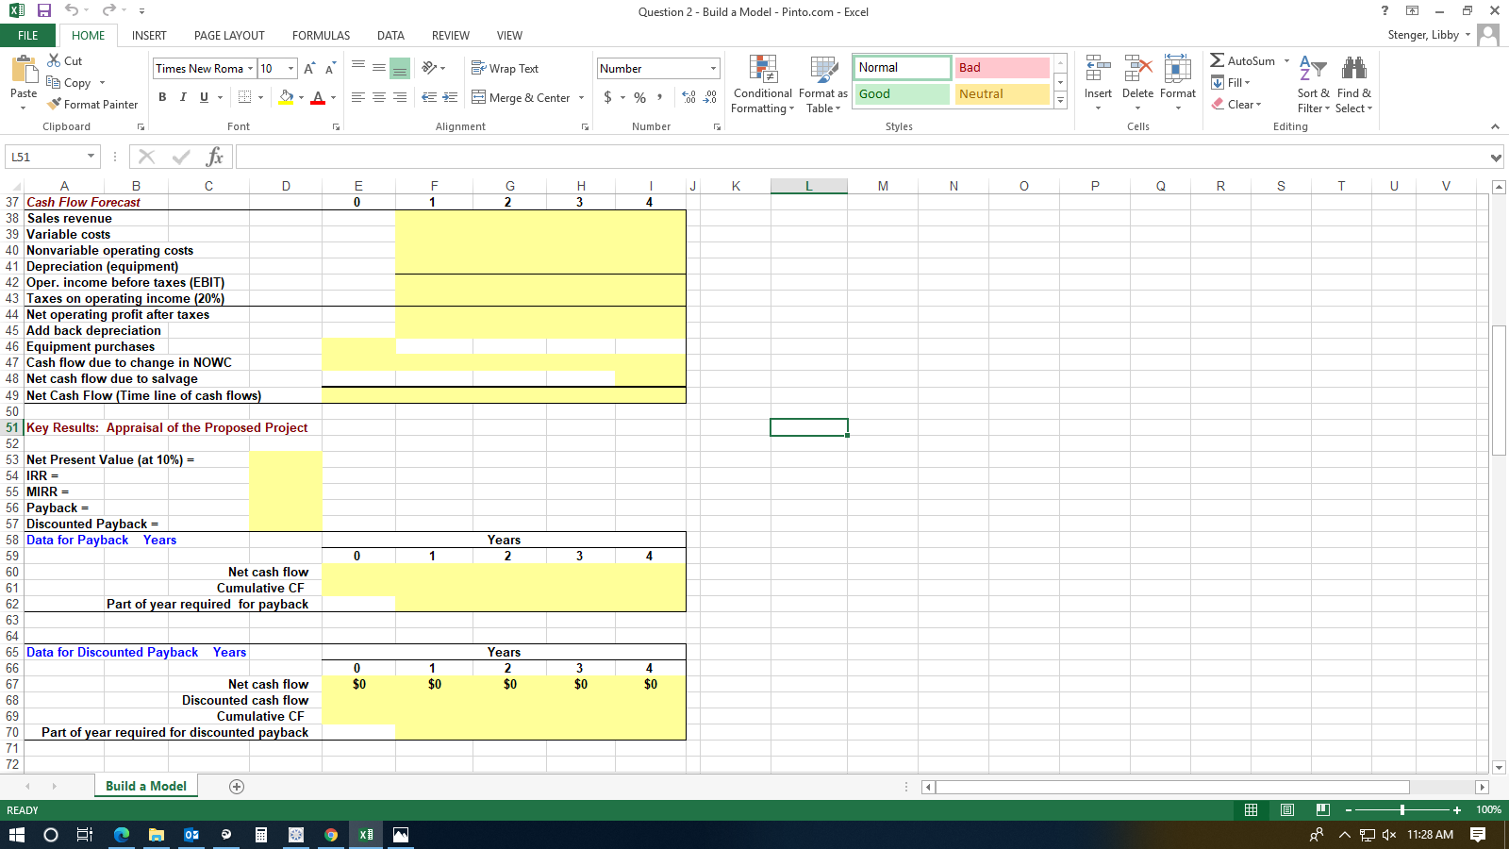Add a new worksheet with the plus button
Image resolution: width=1509 pixels, height=849 pixels.
(236, 786)
